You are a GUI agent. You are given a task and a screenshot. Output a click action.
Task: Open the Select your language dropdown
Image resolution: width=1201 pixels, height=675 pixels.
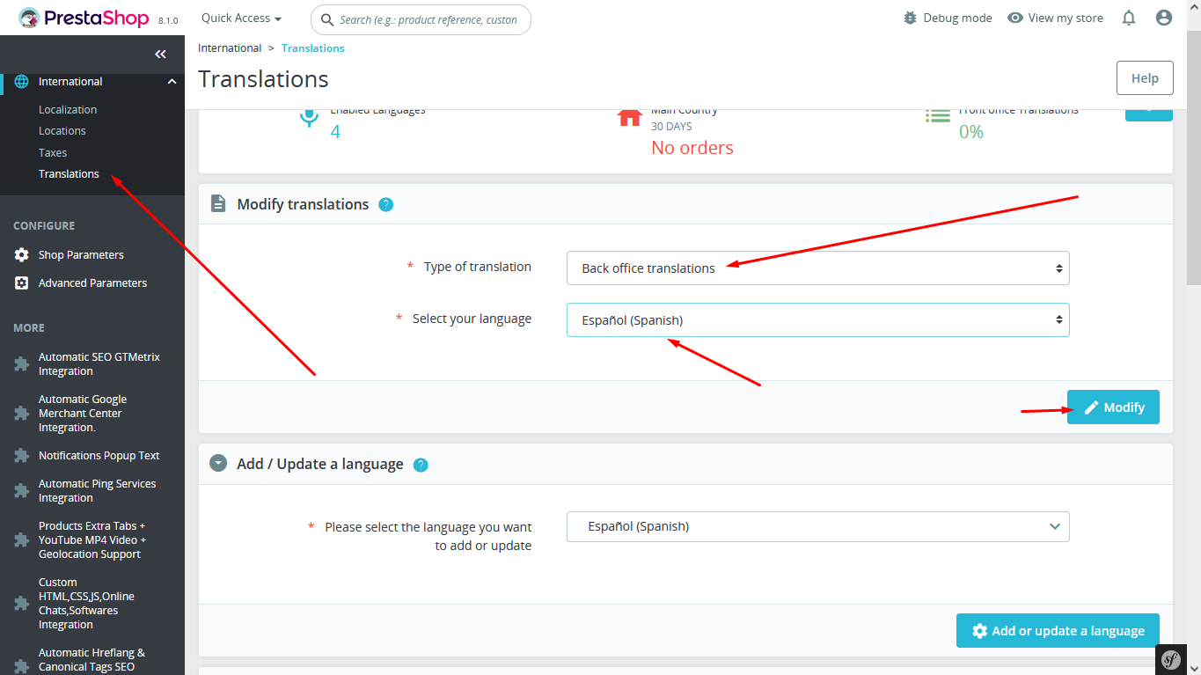click(818, 320)
